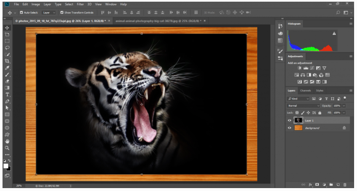Select the Ellipse shape tool
The width and height of the screenshot is (357, 191).
pyautogui.click(x=7, y=128)
